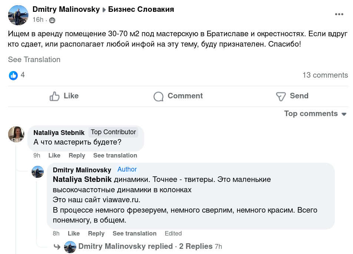Screen dimensions: 353x254
Task: Expand the Top comments sorting dropdown
Action: (x=315, y=114)
